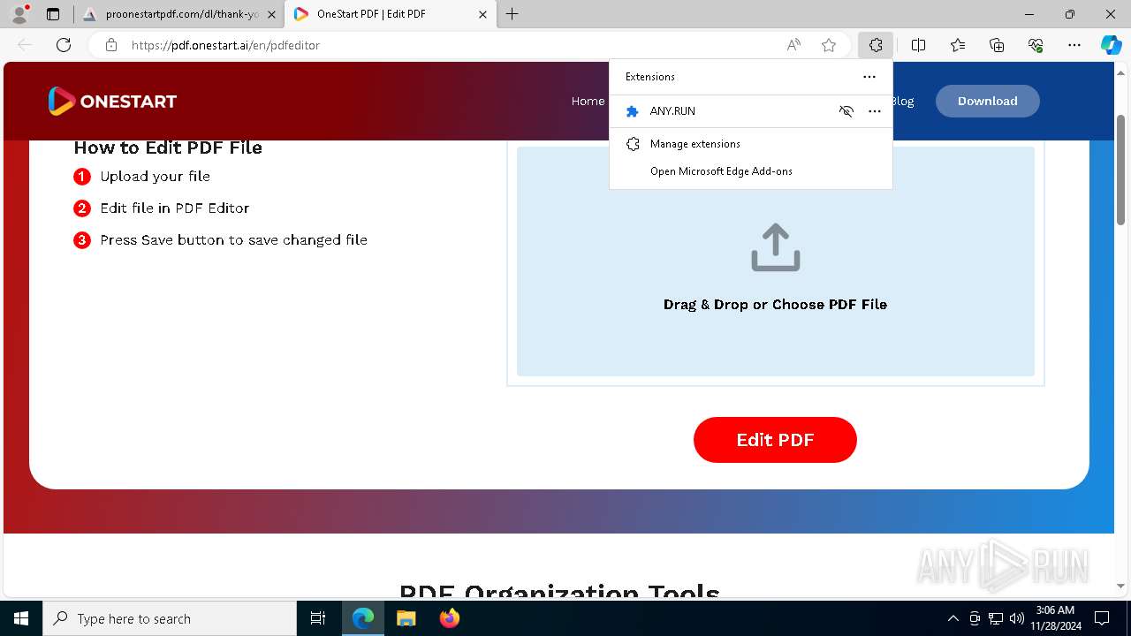Open the clock showing 3:06 AM
The width and height of the screenshot is (1131, 636).
tap(1055, 617)
